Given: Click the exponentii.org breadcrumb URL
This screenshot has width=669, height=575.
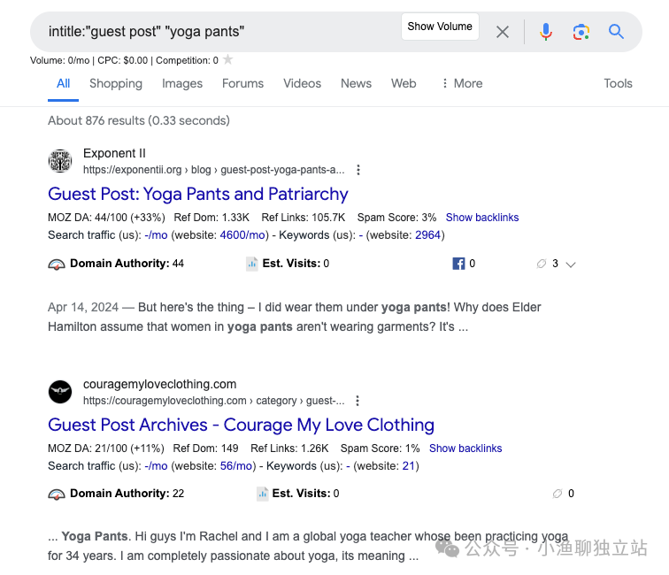Looking at the screenshot, I should pos(214,170).
